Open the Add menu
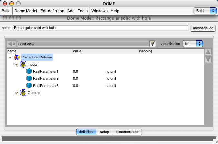The image size is (218, 144). 71,11
